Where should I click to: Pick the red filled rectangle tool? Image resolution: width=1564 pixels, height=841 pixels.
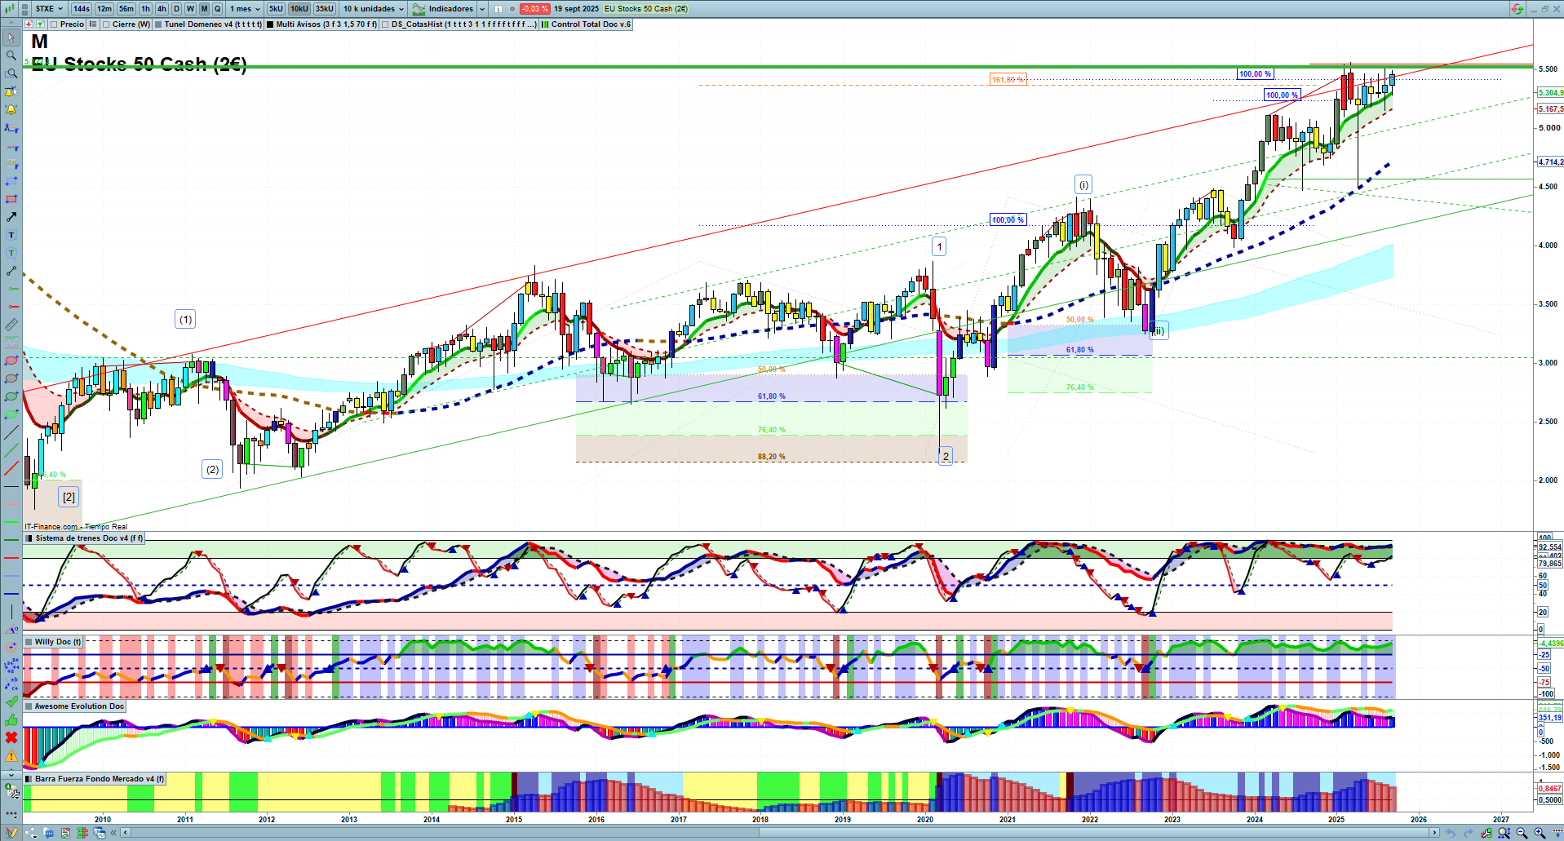pos(11,199)
